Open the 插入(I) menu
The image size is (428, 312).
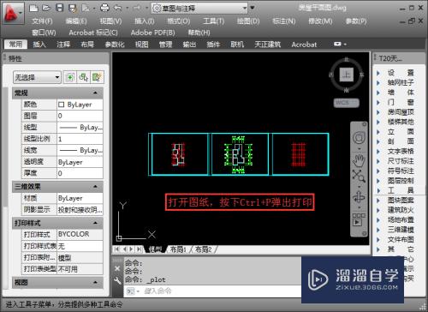tap(145, 21)
